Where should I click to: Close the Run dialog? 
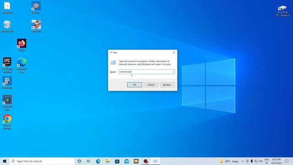coord(174,53)
